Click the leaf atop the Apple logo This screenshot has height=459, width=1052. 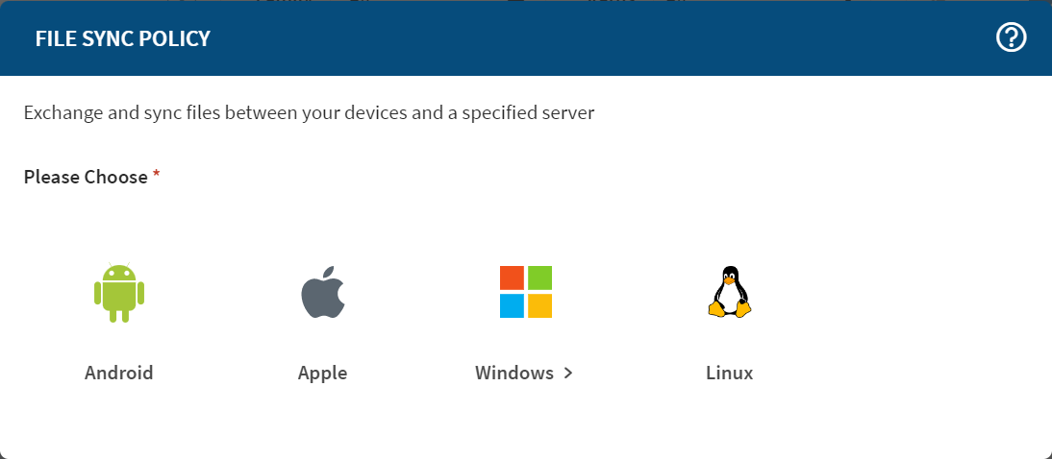(330, 273)
